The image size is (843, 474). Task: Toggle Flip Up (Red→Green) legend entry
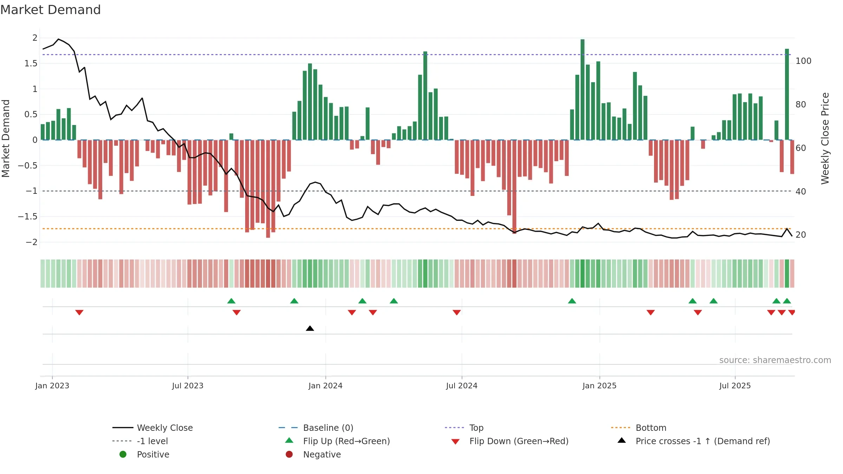(x=337, y=441)
